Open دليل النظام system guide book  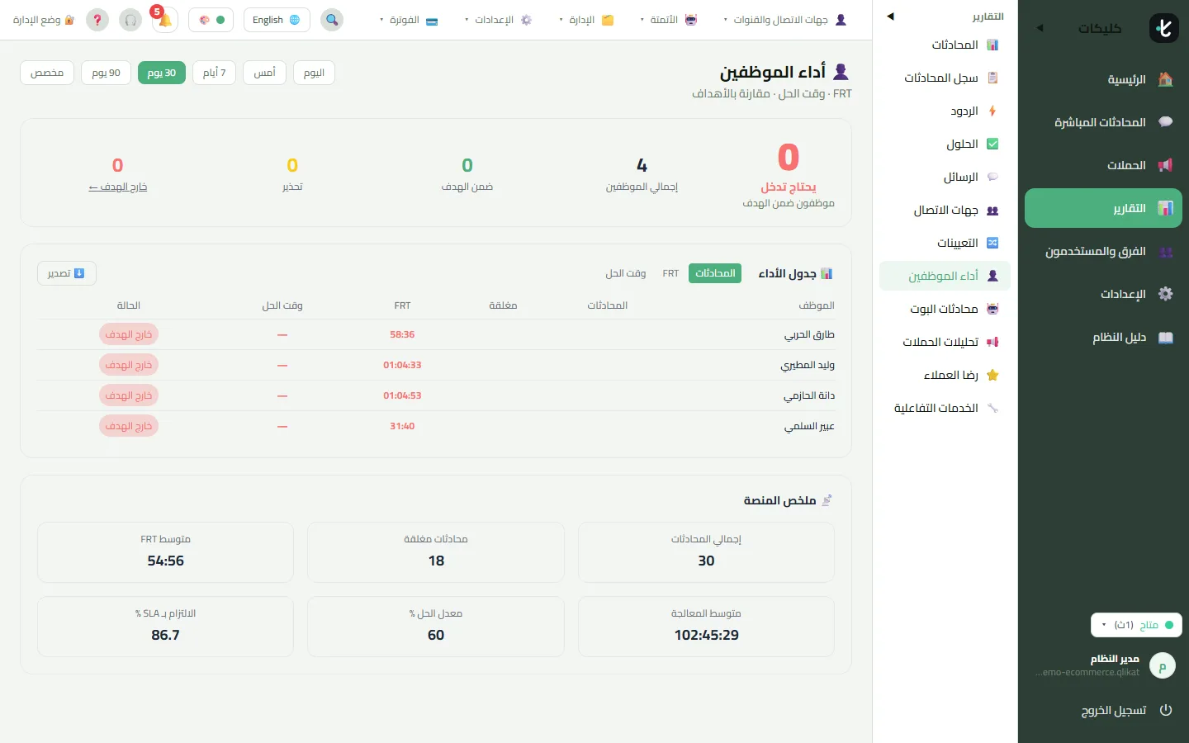pos(1103,337)
